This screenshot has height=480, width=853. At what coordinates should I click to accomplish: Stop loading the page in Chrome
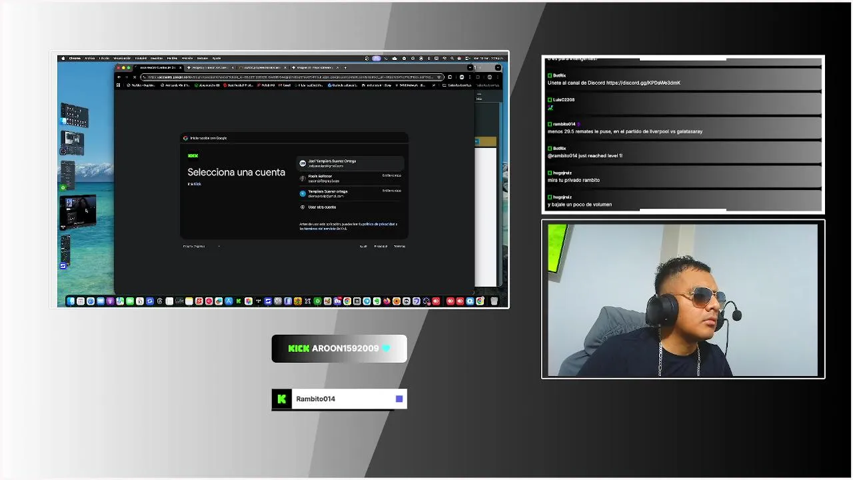point(135,77)
